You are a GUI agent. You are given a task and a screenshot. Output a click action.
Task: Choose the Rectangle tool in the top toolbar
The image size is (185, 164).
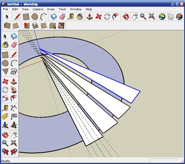26,17
